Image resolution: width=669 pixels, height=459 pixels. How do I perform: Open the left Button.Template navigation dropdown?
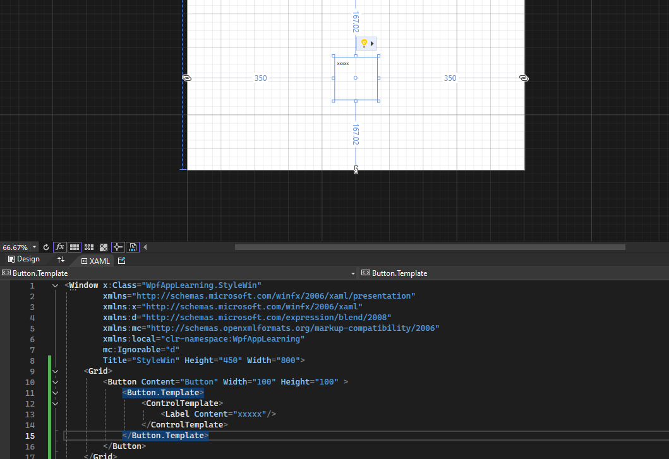(x=353, y=273)
